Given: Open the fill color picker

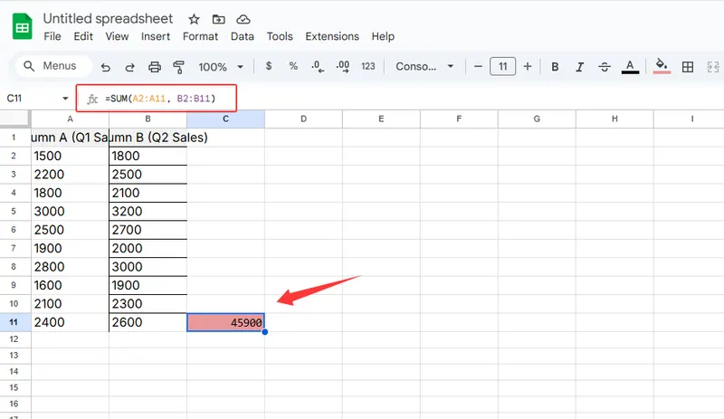Looking at the screenshot, I should 662,67.
